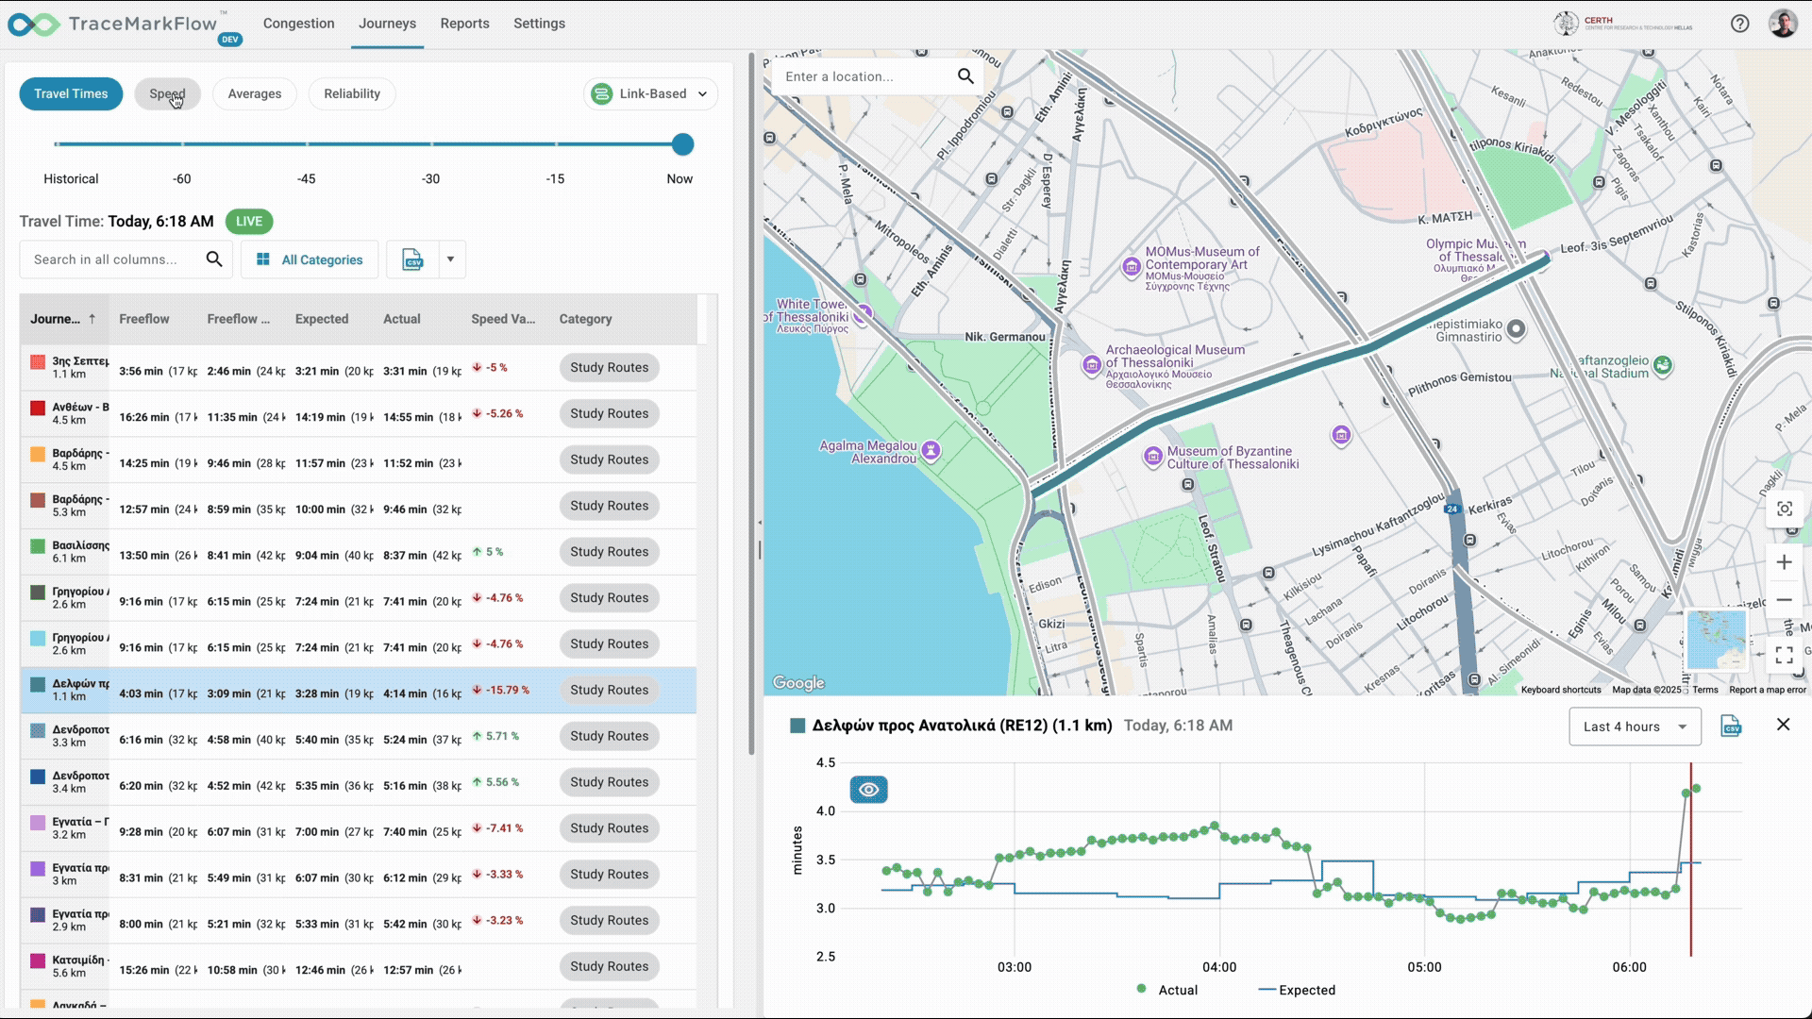Click the Link-Based green link icon
This screenshot has height=1019, width=1812.
coord(602,94)
